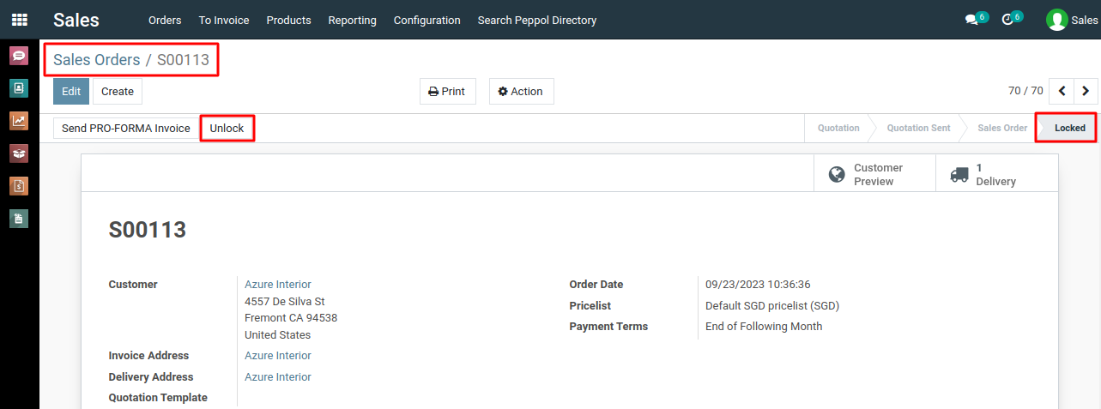This screenshot has width=1101, height=409.
Task: Open the Sales user menu
Action: (1072, 20)
